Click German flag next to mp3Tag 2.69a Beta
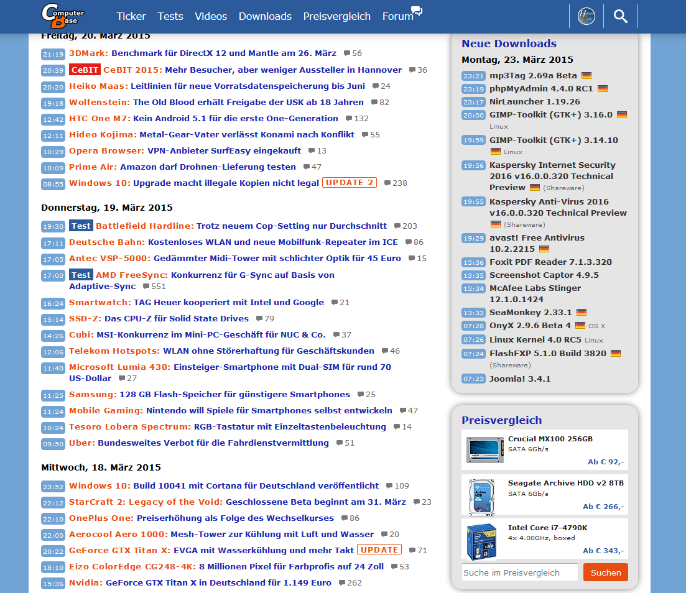The height and width of the screenshot is (593, 686). pos(586,76)
